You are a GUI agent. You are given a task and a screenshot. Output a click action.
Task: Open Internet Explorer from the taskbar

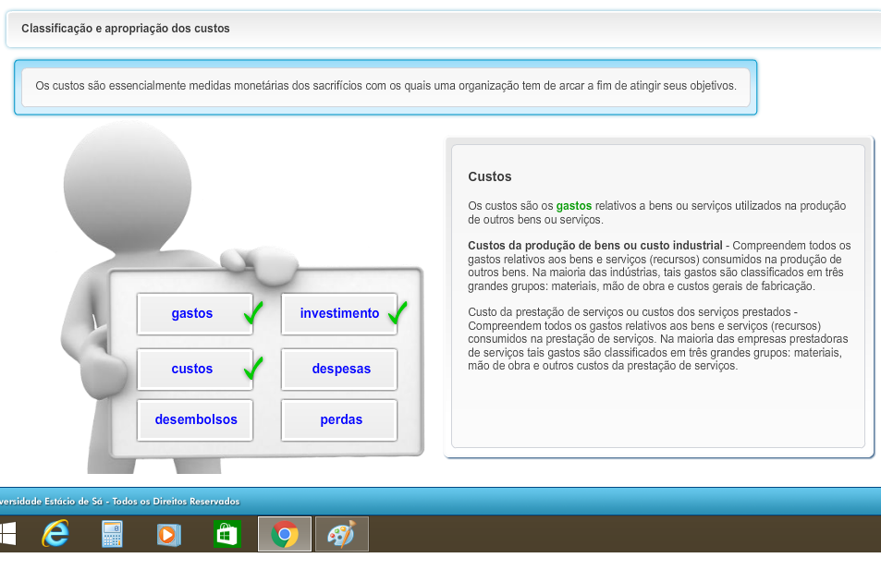pyautogui.click(x=55, y=533)
